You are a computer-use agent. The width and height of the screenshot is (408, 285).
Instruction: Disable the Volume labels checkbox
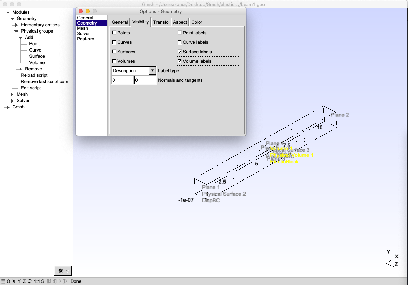point(180,61)
